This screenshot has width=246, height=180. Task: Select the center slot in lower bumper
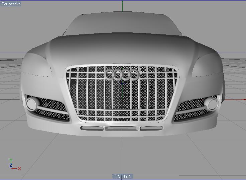tap(122, 129)
